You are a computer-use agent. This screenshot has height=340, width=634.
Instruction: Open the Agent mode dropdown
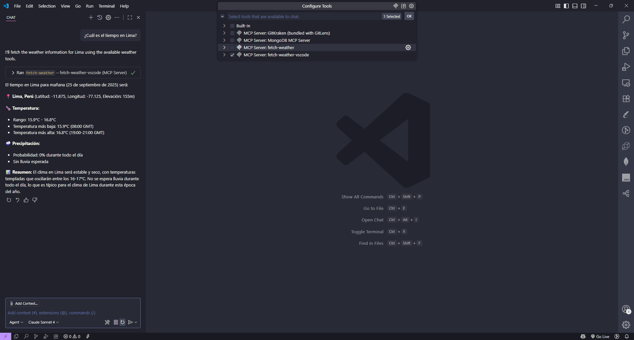[x=16, y=322]
